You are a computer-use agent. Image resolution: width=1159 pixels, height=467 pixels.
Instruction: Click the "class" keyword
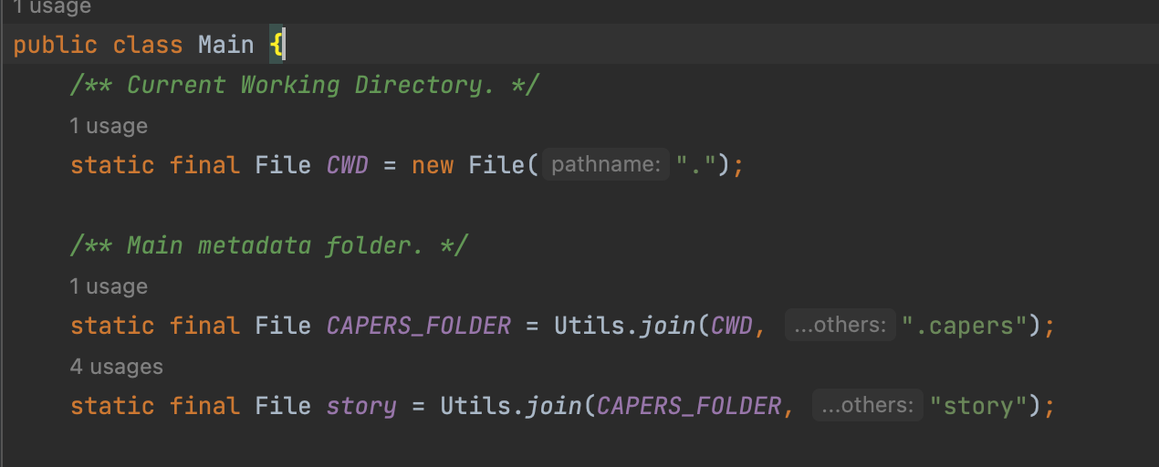[x=148, y=45]
